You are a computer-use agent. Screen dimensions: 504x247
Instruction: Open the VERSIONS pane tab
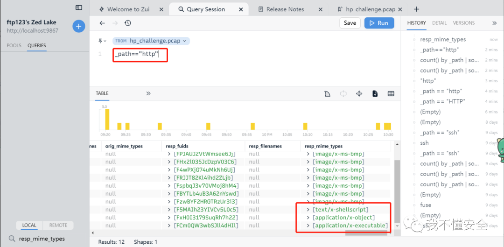(x=464, y=23)
